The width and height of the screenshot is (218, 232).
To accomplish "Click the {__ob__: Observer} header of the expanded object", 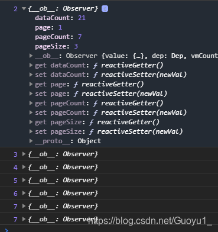I will (x=63, y=9).
